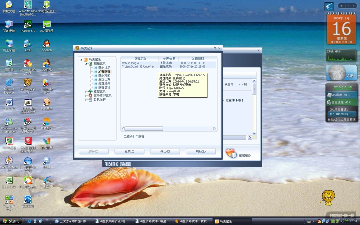Open the ACDSee 5.0 desktop icon
Viewport: 360px width, 225px height.
tap(28, 24)
